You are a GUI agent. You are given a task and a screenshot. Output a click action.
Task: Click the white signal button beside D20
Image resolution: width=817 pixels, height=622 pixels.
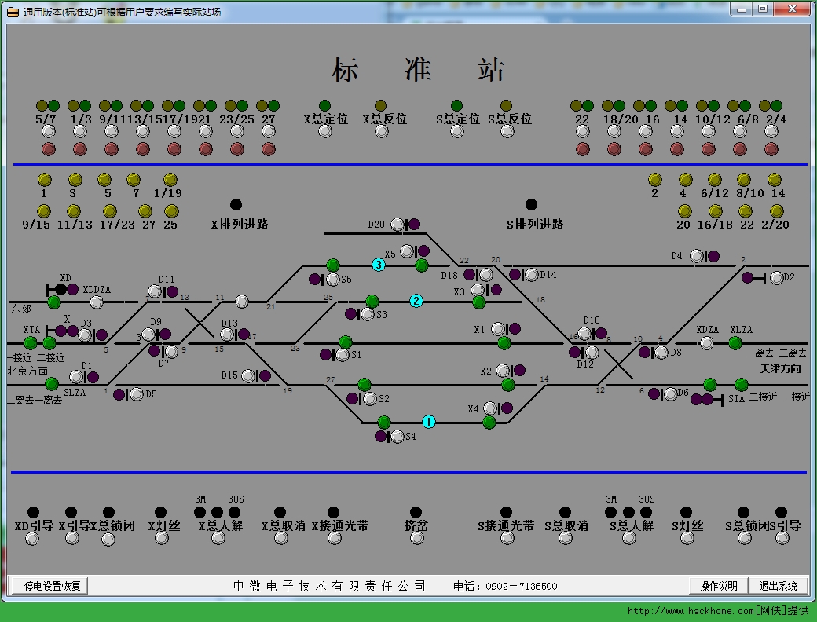pyautogui.click(x=398, y=225)
